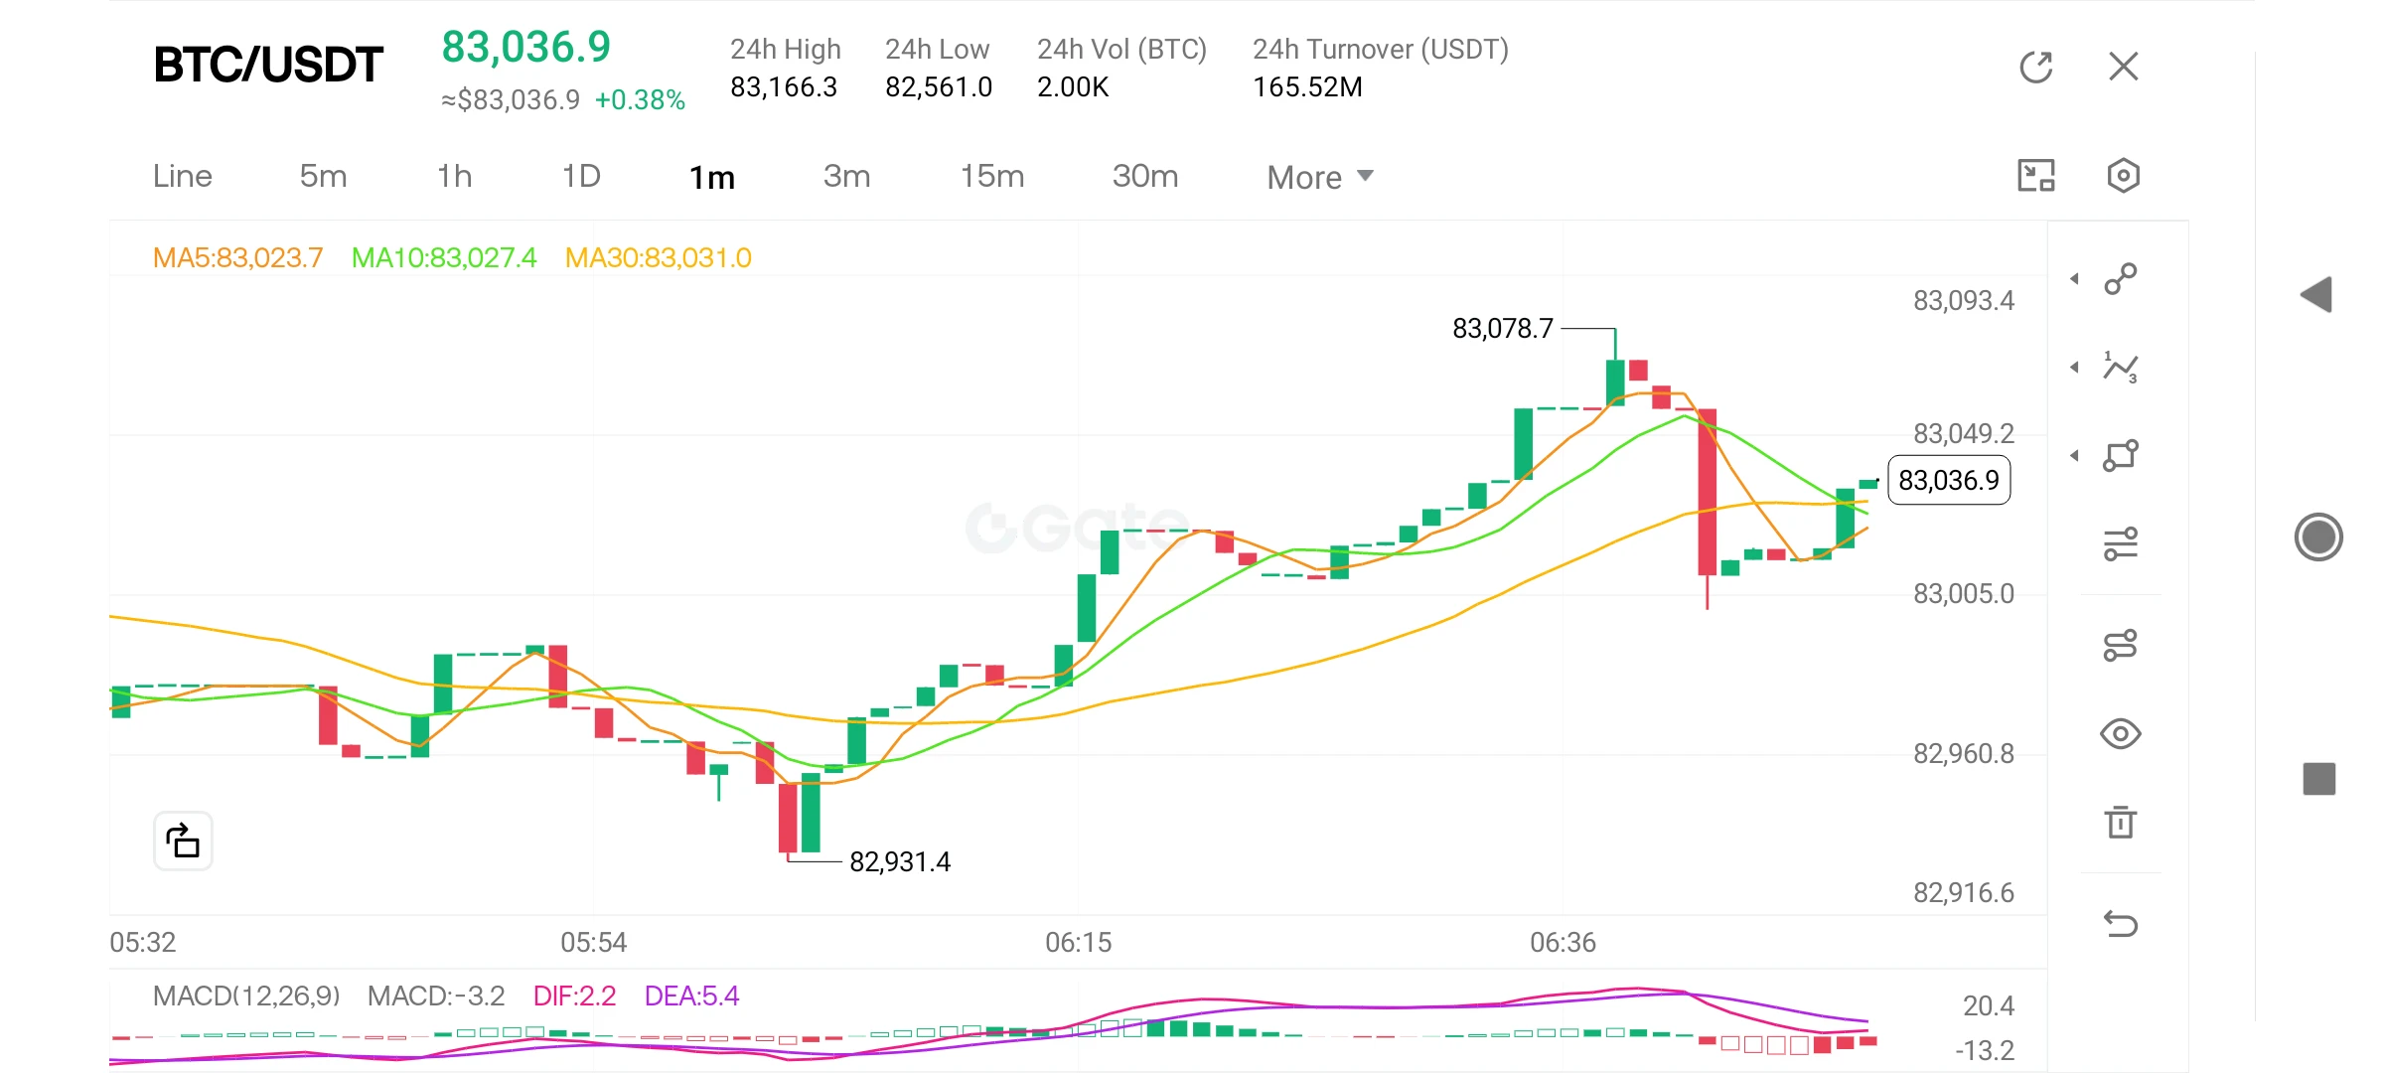The height and width of the screenshot is (1073, 2384).
Task: Tap the round record button on the right
Action: click(x=2318, y=537)
